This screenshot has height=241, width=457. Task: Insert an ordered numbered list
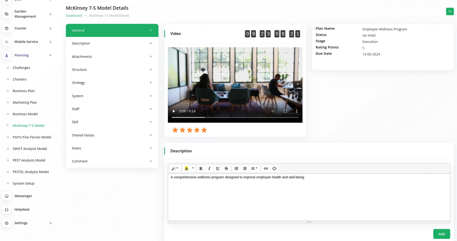point(245,169)
